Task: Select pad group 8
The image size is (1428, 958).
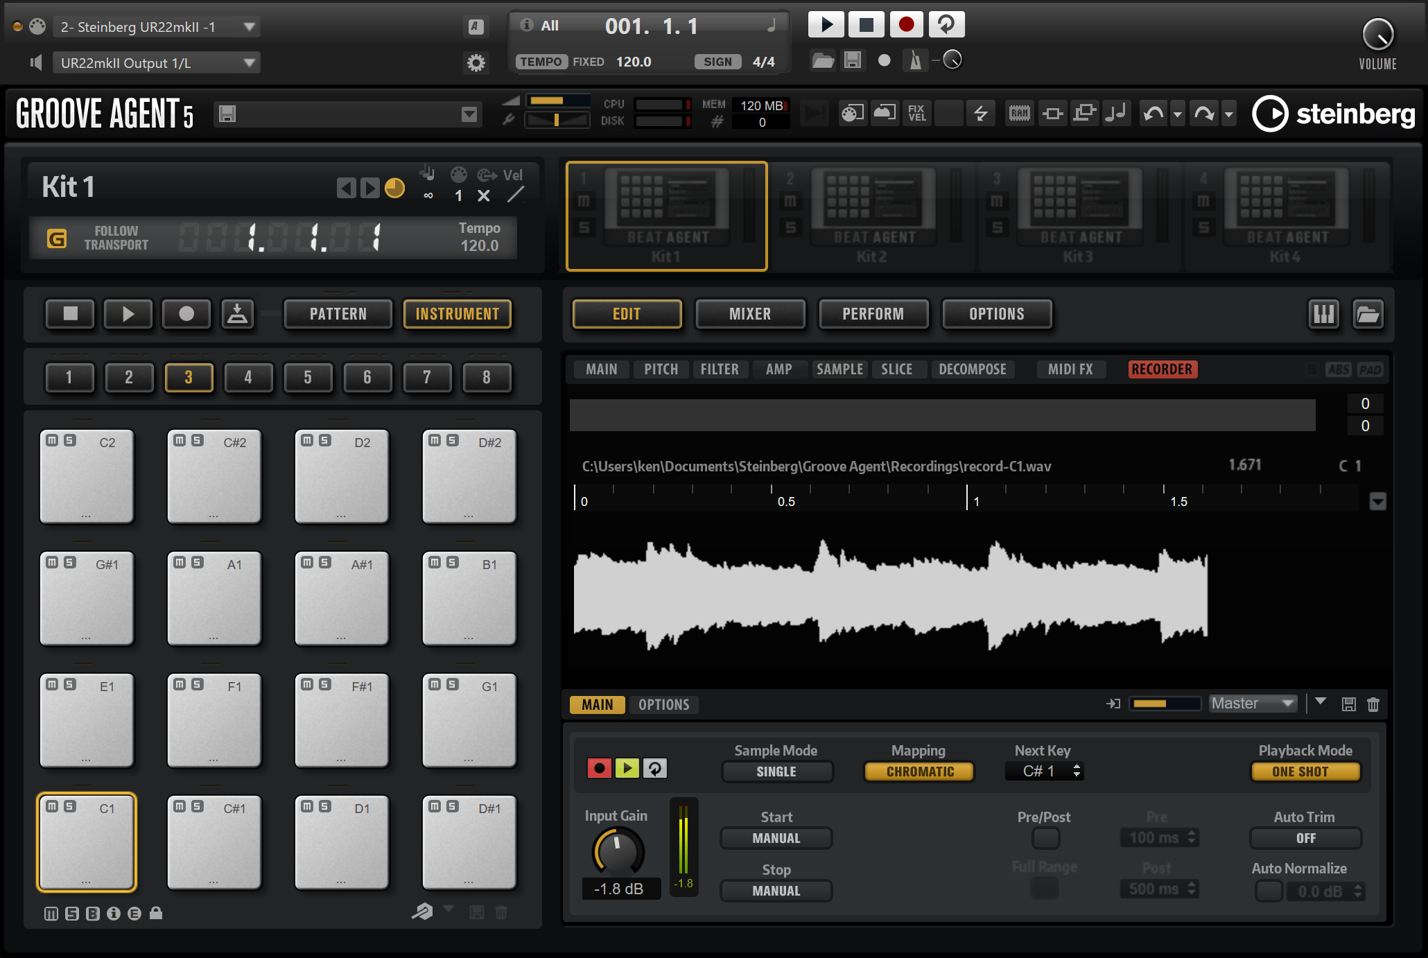Action: pos(487,377)
